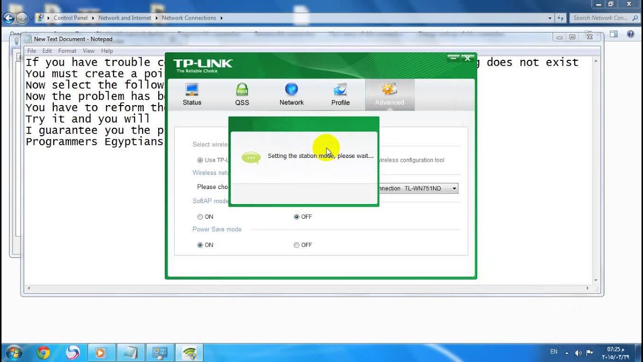
Task: Click the EN language indicator
Action: pyautogui.click(x=554, y=351)
